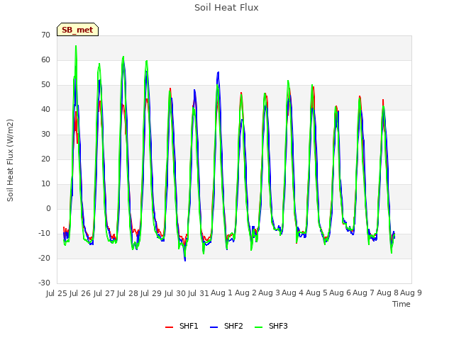Image resolution: width=454 pixels, height=340 pixels.
Task: Click the Aug 6 x-axis tick label
Action: click(340, 293)
